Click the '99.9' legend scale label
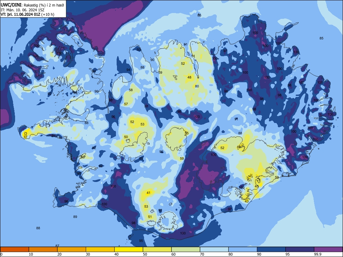 point(318,254)
